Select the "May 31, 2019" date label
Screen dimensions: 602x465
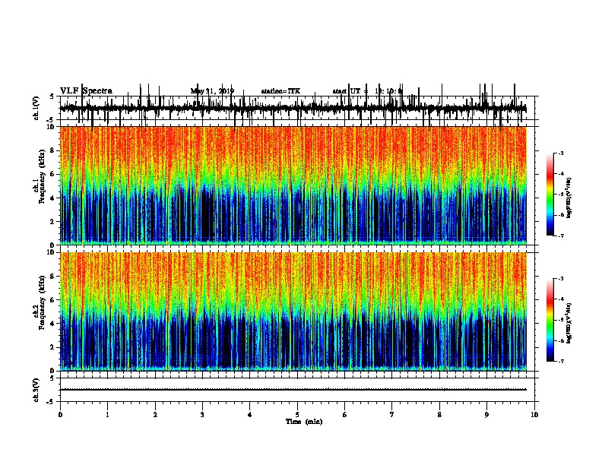(212, 91)
